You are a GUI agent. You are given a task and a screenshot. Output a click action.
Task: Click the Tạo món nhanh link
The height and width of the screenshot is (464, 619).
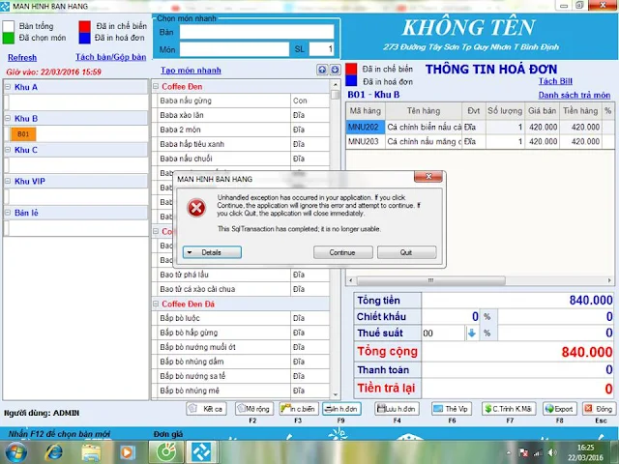coord(191,71)
